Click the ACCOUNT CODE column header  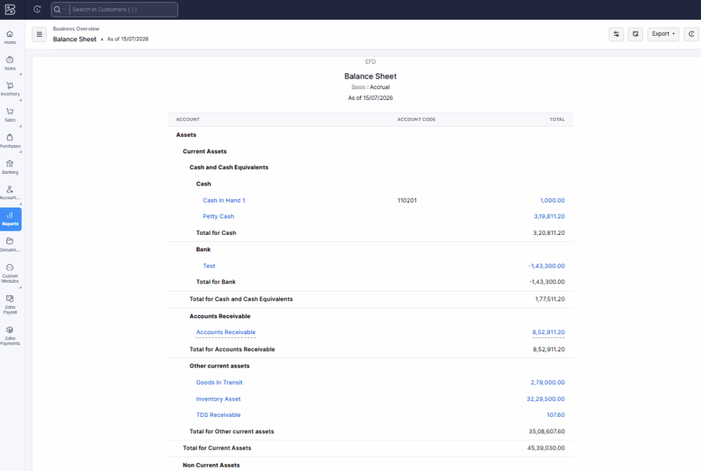pos(416,119)
